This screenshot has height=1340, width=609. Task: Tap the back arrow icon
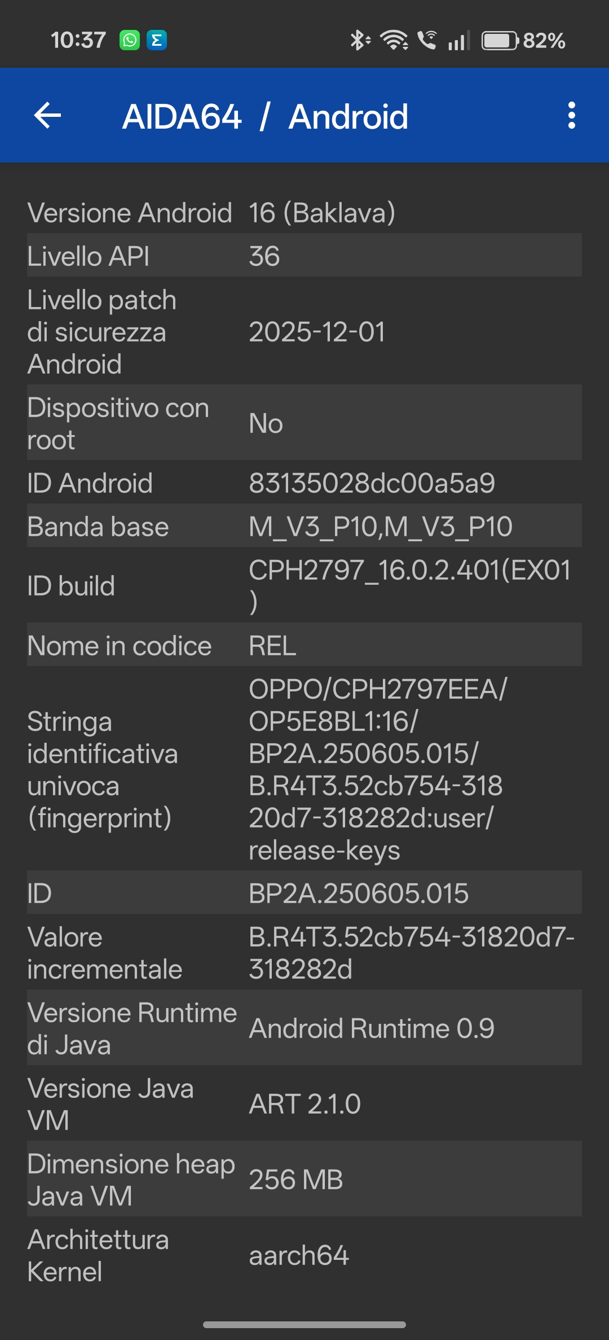click(x=48, y=116)
